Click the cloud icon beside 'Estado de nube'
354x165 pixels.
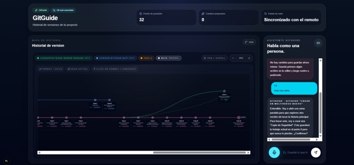click(x=265, y=14)
